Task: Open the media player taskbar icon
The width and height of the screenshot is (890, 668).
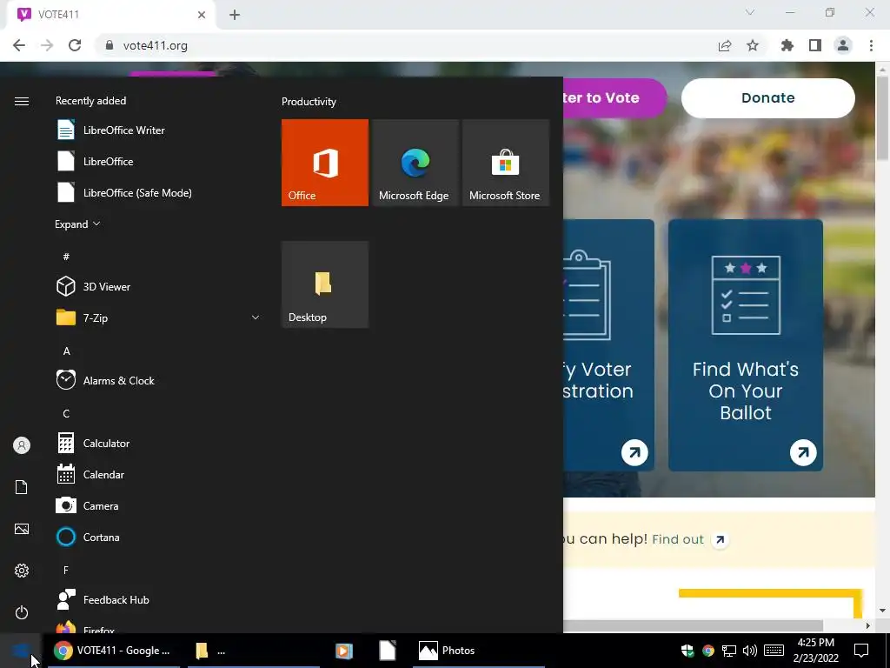Action: coord(344,651)
